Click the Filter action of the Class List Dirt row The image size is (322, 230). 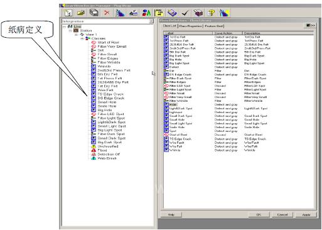218,71
